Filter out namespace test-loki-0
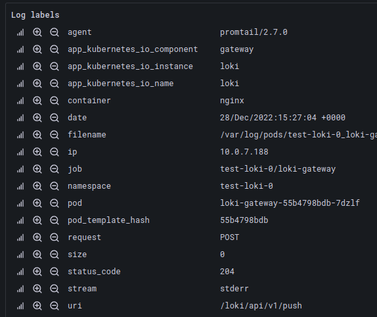This screenshot has height=317, width=377. coord(55,186)
